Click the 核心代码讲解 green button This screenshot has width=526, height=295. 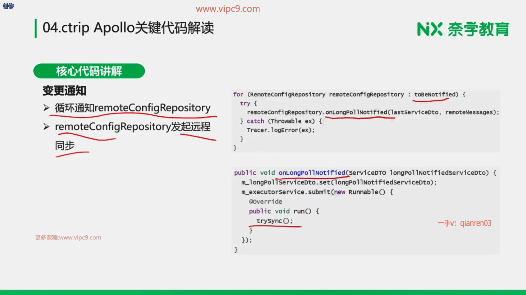[x=89, y=71]
